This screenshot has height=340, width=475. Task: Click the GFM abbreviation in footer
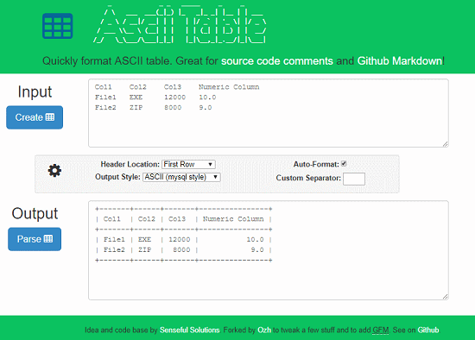tap(381, 330)
